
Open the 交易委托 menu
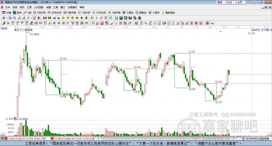tap(72, 7)
